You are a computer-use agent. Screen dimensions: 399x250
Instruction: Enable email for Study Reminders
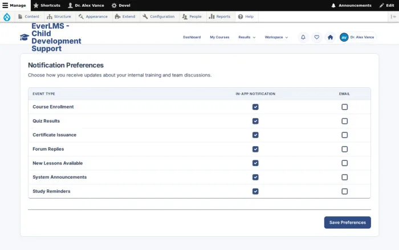click(344, 191)
